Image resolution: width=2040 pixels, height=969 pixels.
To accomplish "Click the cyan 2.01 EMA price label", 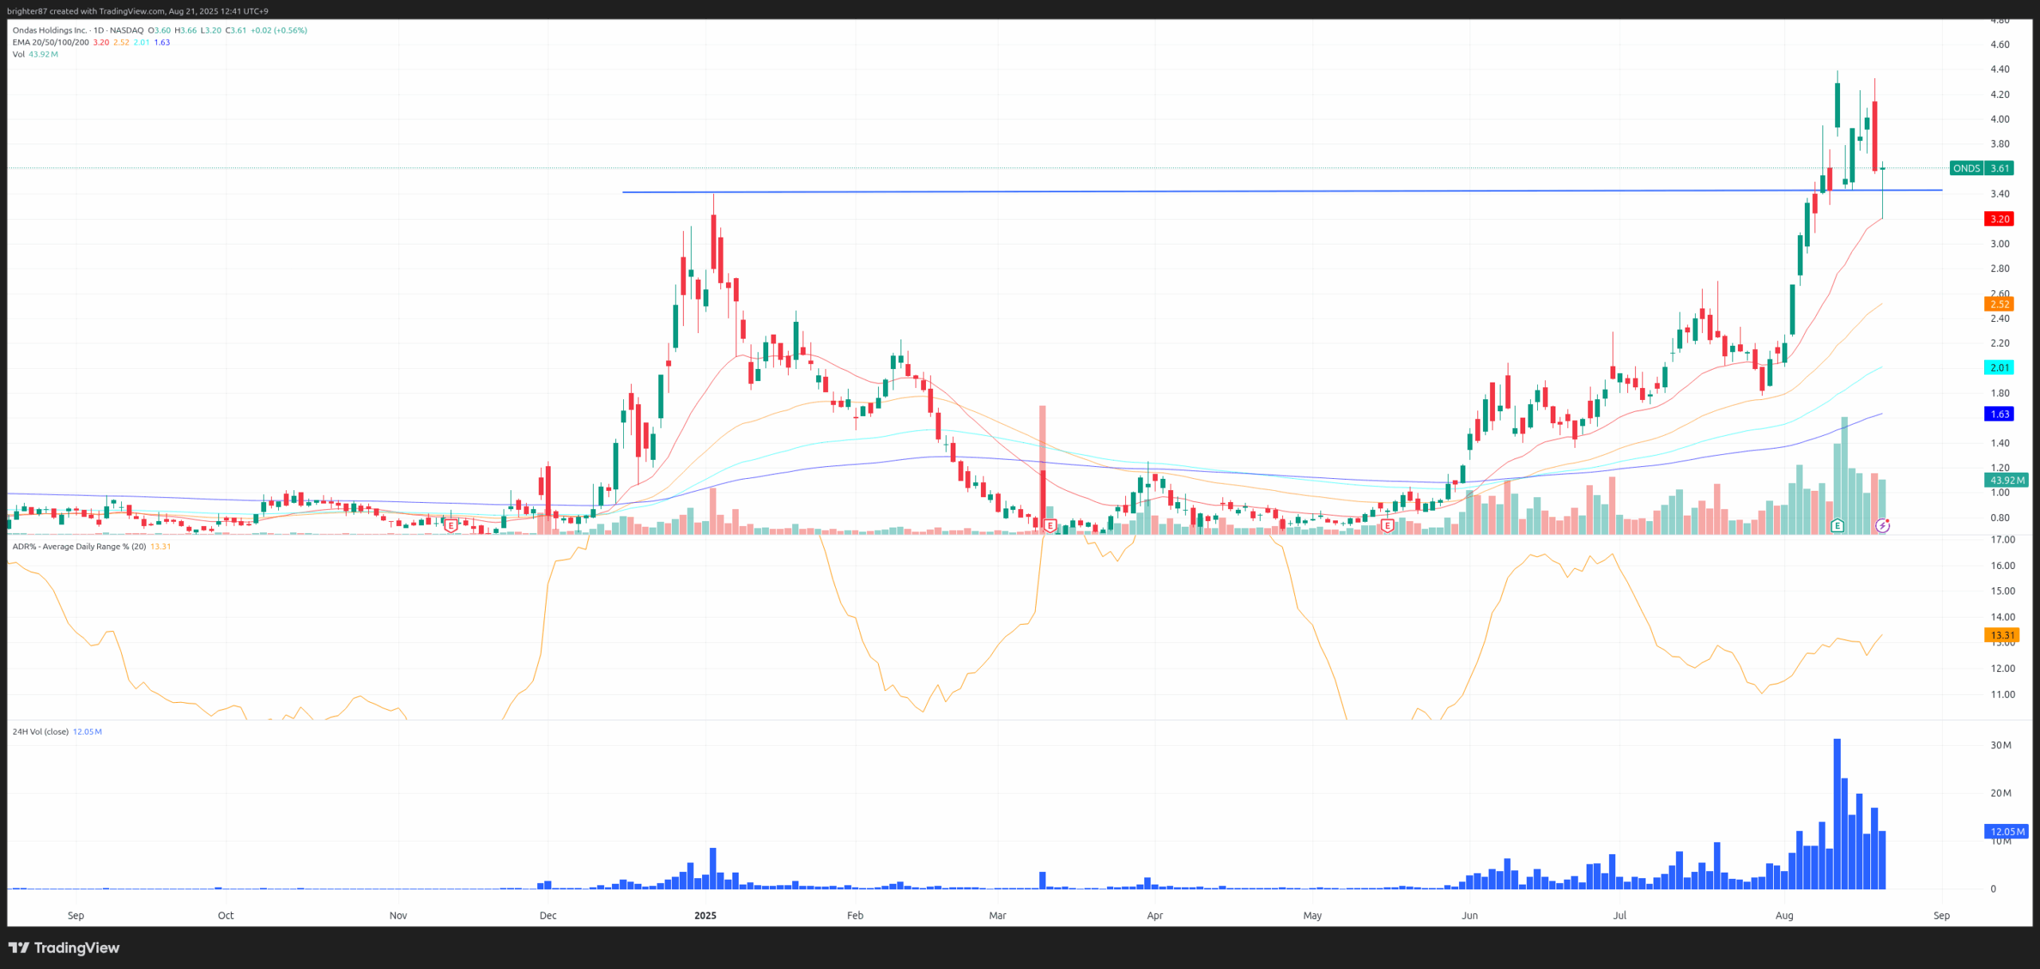I will (x=1999, y=367).
